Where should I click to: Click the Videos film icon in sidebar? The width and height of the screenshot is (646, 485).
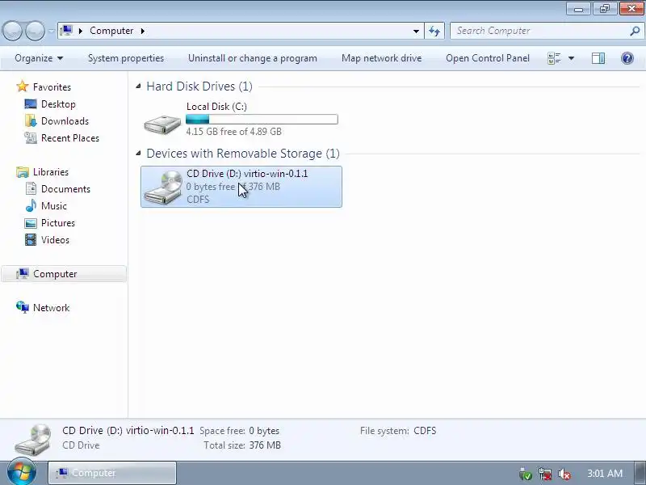[x=31, y=239]
